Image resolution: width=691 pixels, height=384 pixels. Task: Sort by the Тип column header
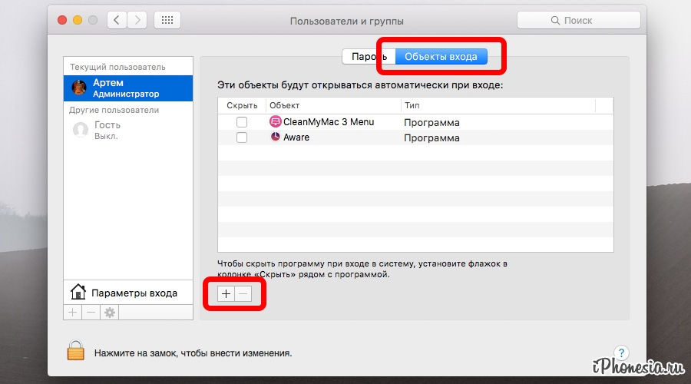point(498,105)
